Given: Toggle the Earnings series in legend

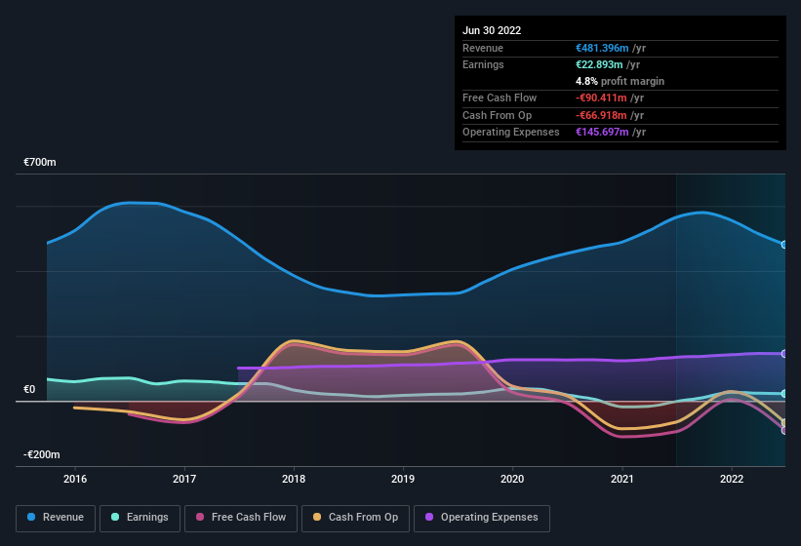Looking at the screenshot, I should click(x=140, y=518).
